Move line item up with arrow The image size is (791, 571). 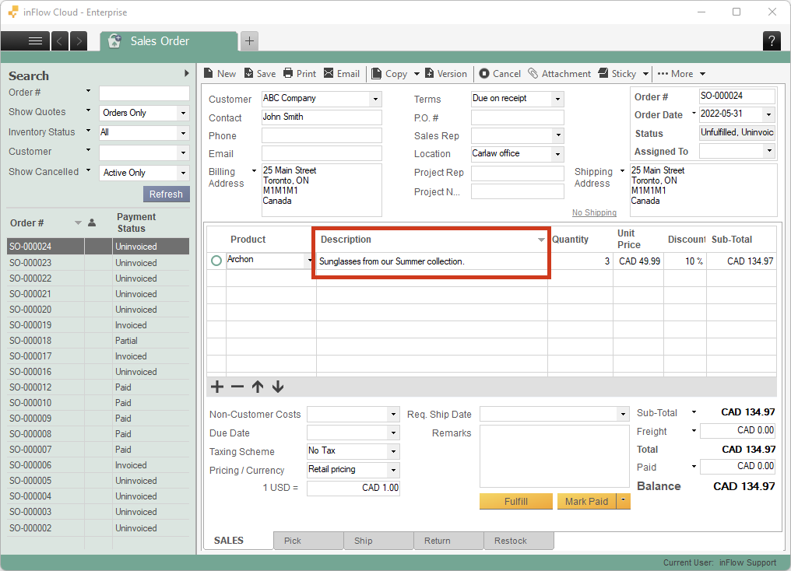click(258, 387)
